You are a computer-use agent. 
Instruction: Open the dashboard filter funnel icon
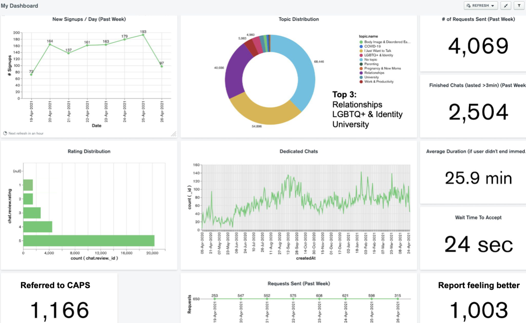pos(519,5)
